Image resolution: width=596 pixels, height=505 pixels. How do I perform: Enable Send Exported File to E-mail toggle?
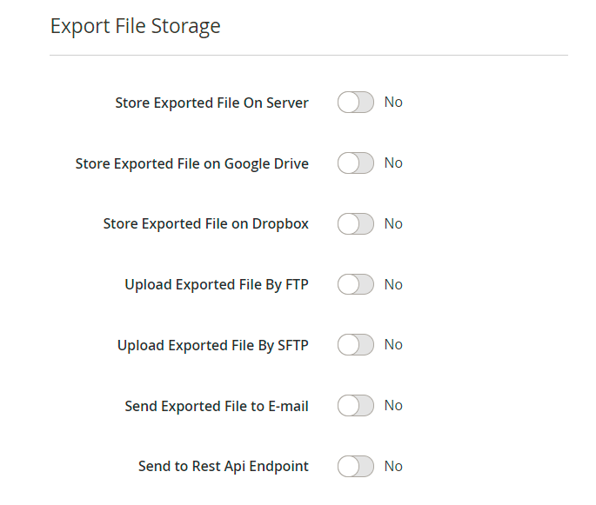[355, 406]
